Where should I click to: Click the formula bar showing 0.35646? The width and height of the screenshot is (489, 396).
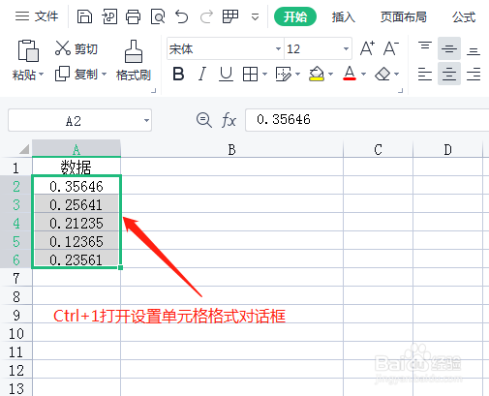coord(367,120)
